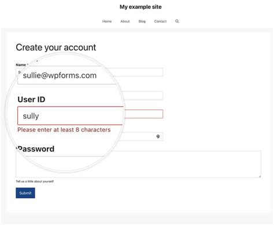This screenshot has width=274, height=225.
Task: Navigate to the Blog menu item
Action: coord(142,21)
